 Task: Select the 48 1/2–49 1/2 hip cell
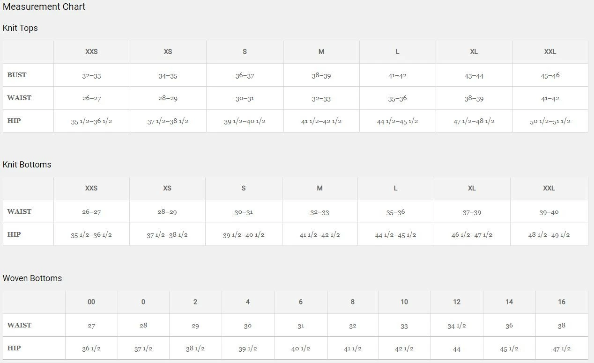point(549,235)
